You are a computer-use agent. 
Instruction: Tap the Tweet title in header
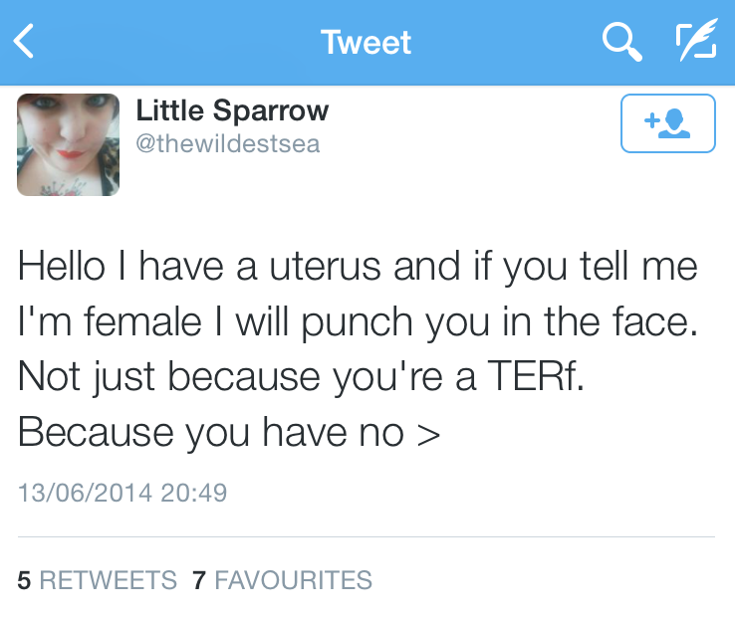click(x=366, y=43)
